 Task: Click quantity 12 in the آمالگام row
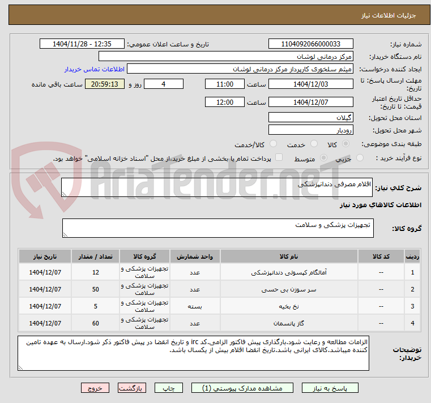pos(95,272)
